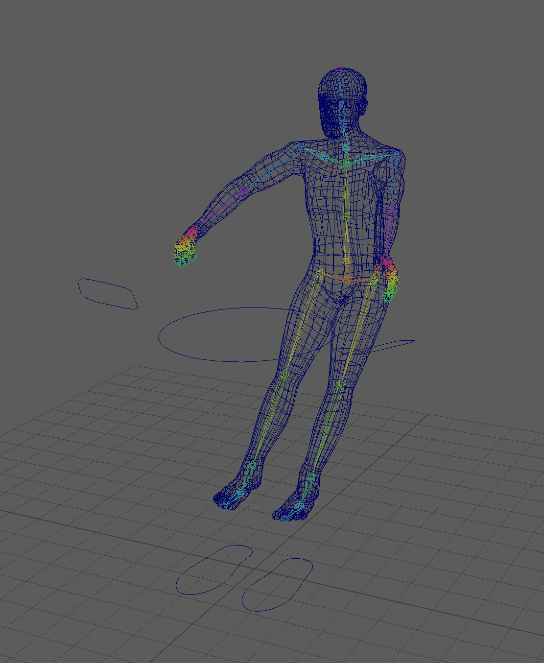Viewport: 544px width, 663px height.
Task: Click the ankle joint below the lowered hand
Action: pos(311,476)
